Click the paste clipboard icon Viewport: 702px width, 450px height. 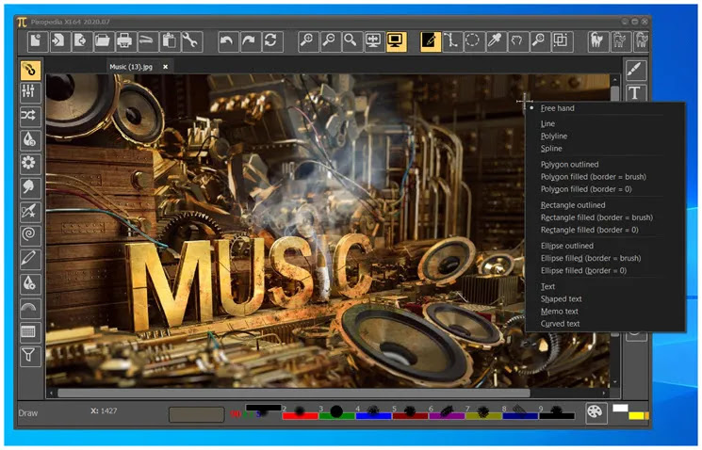point(170,41)
